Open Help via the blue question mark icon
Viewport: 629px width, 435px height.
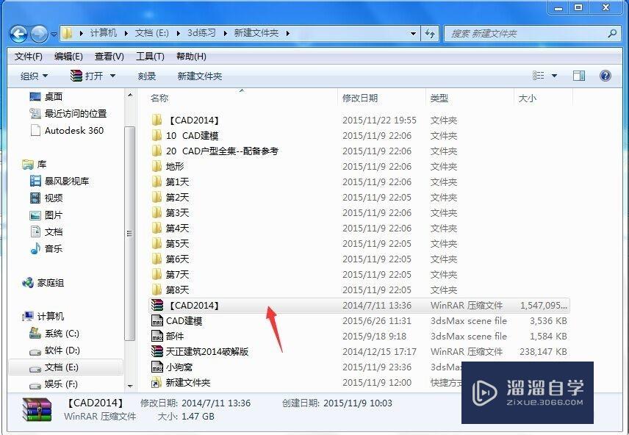pyautogui.click(x=604, y=75)
